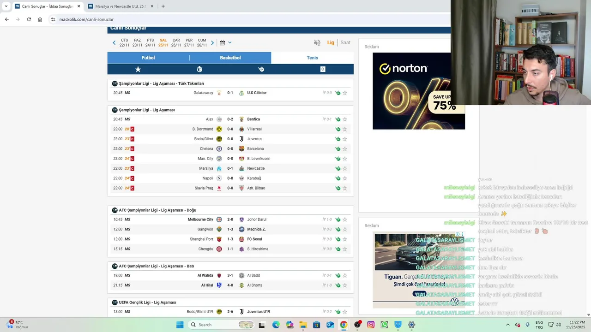Filter live matches with the stopwatch icon
591x332 pixels.
coord(199,69)
